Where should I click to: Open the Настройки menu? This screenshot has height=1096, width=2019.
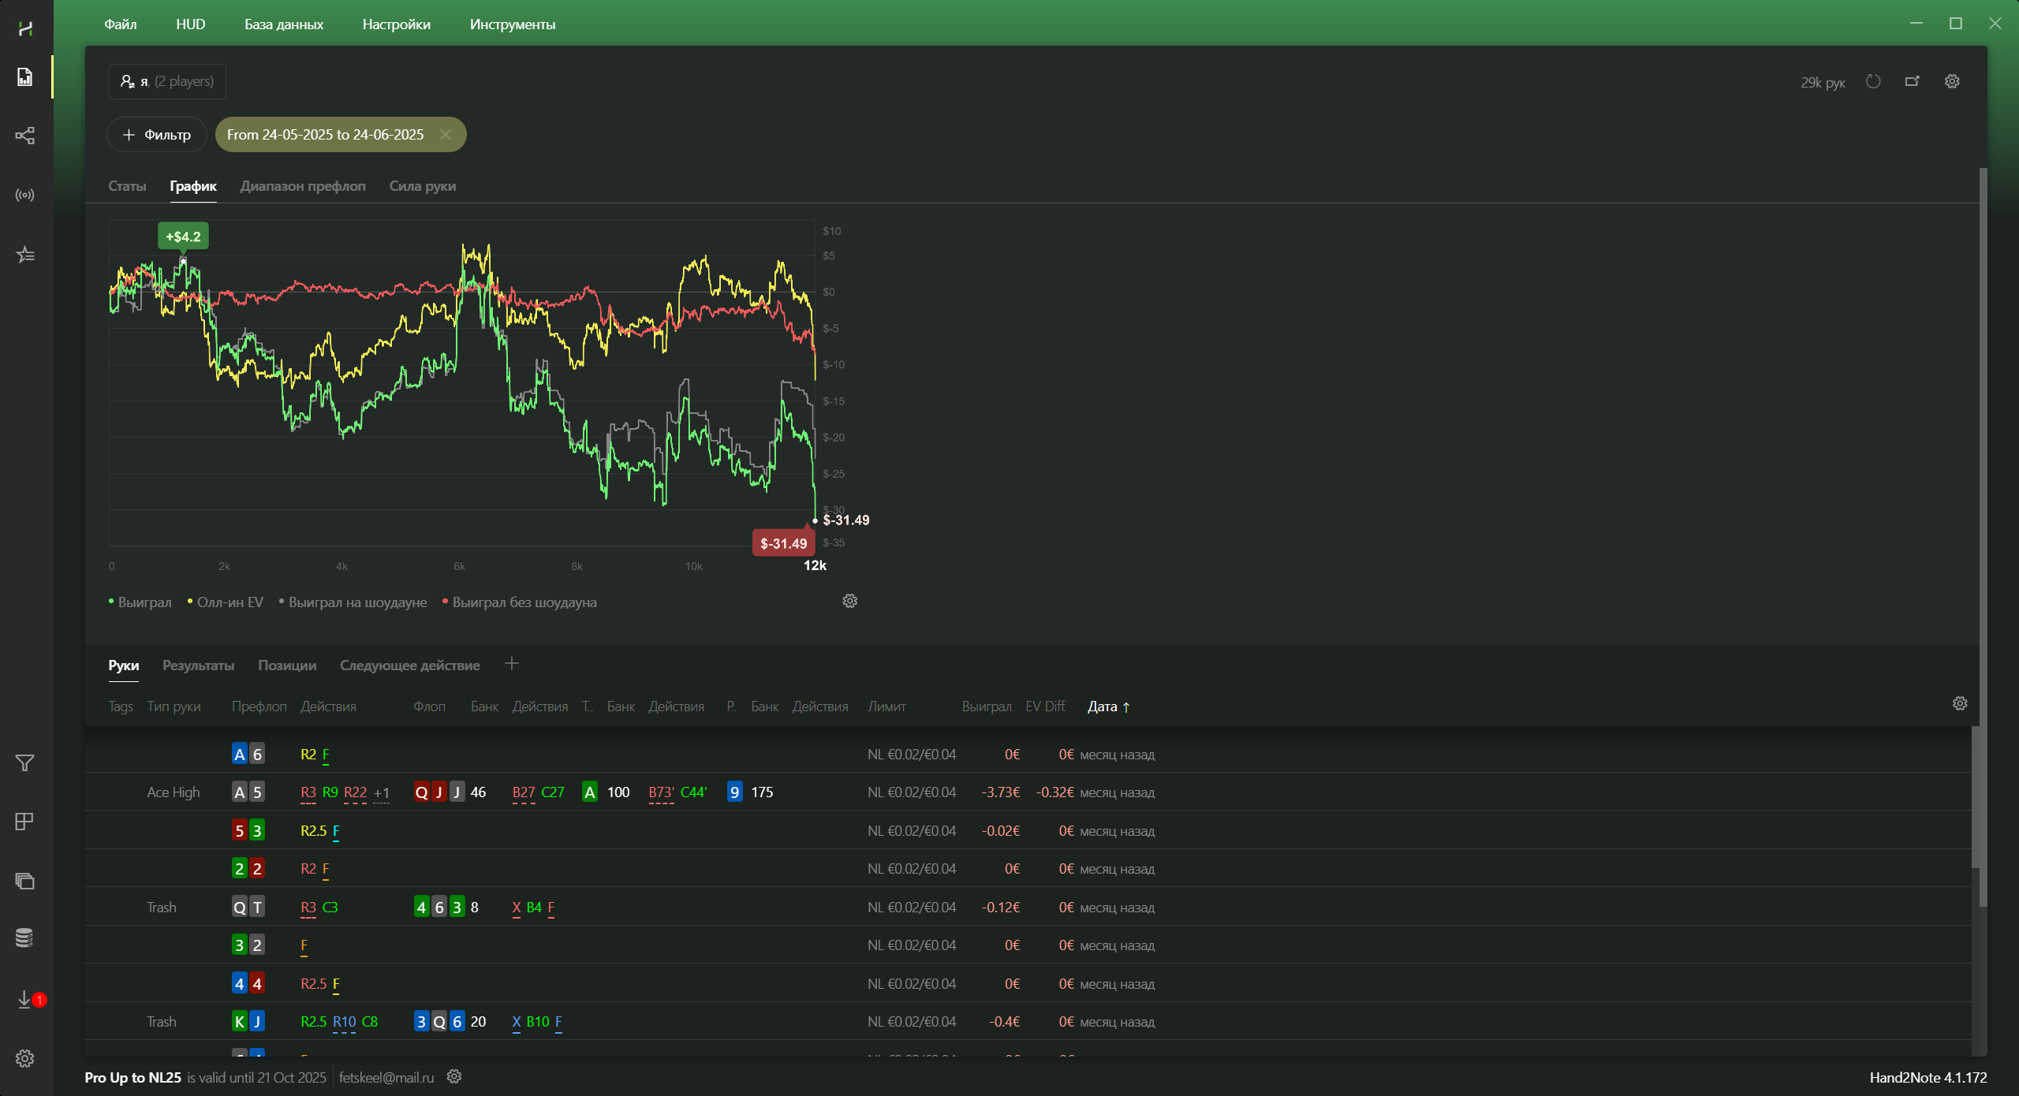pyautogui.click(x=397, y=24)
